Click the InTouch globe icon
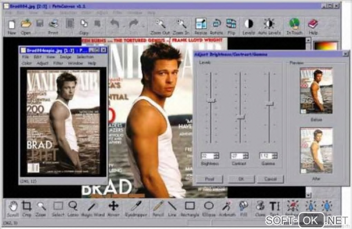The height and width of the screenshot is (229, 352). coord(294,23)
